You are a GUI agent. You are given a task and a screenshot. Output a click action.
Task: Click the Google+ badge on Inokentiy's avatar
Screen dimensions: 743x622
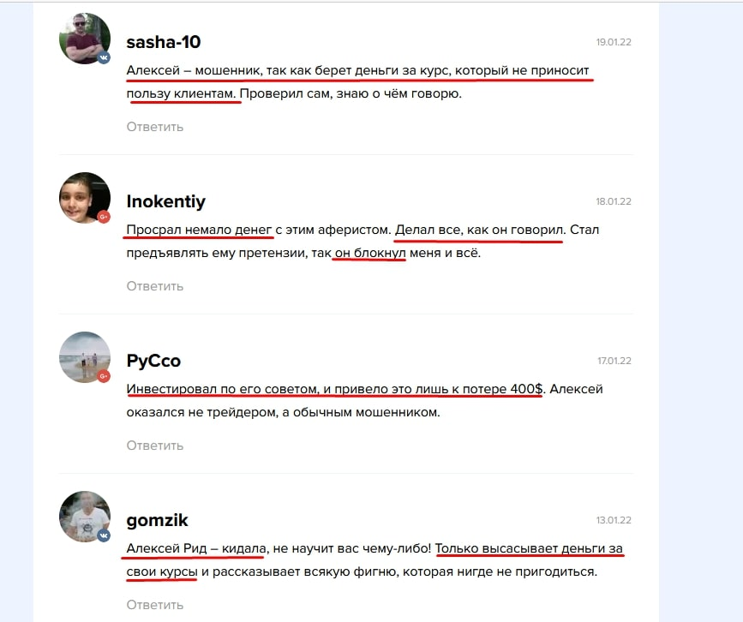[x=104, y=217]
